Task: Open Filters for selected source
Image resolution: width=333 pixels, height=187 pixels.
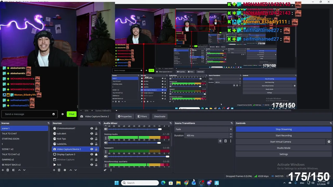Action: point(142,116)
